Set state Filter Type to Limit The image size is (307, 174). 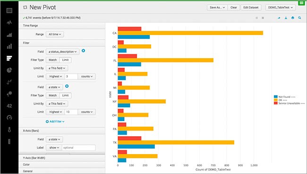click(65, 96)
